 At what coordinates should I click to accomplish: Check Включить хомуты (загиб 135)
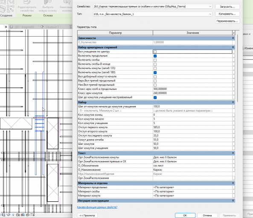point(155,69)
